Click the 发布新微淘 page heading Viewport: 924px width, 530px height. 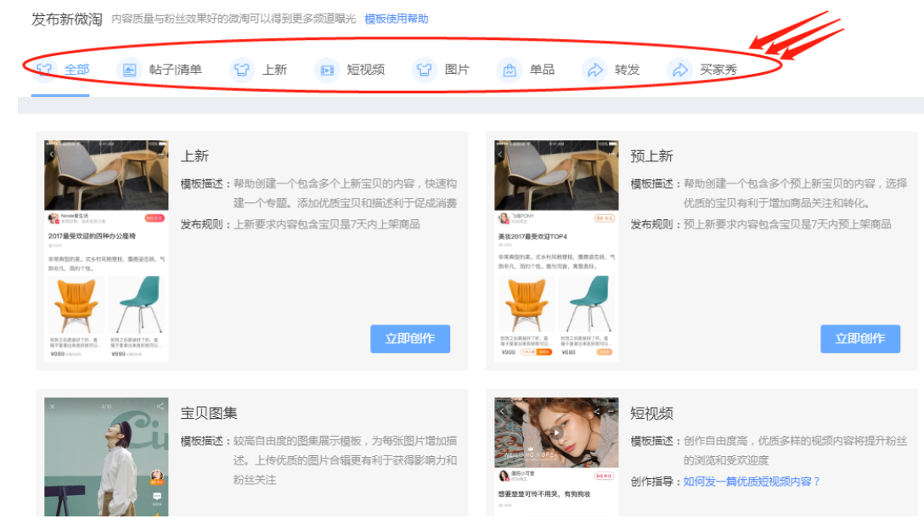(67, 20)
